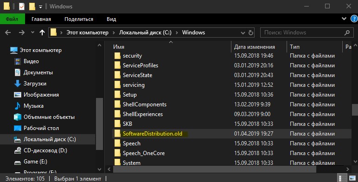Click the ShellComponents folder icon
The height and width of the screenshot is (182, 358).
[117, 104]
